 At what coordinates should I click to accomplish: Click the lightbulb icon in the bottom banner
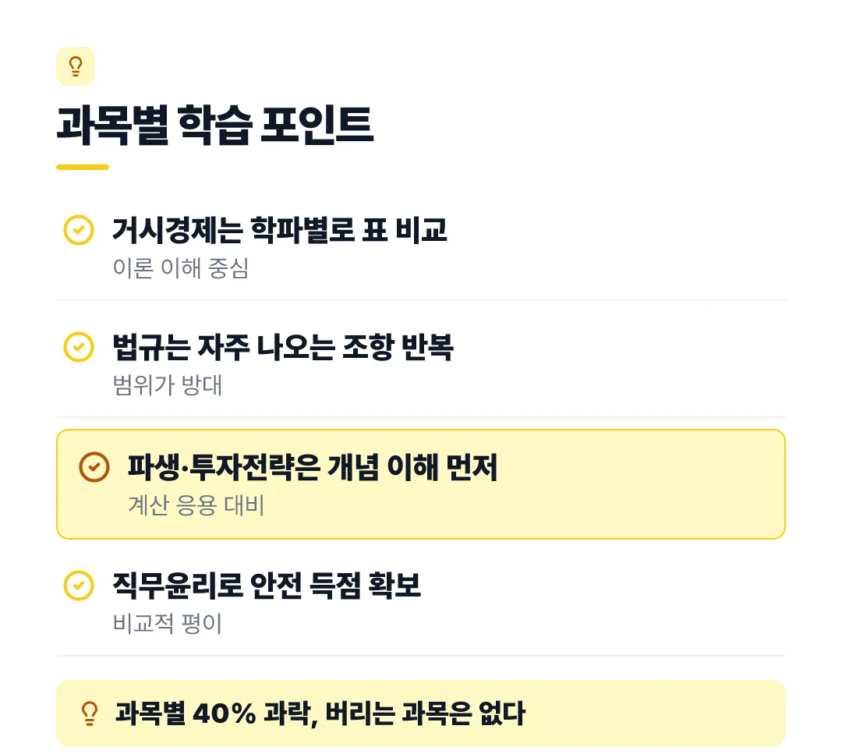click(90, 713)
